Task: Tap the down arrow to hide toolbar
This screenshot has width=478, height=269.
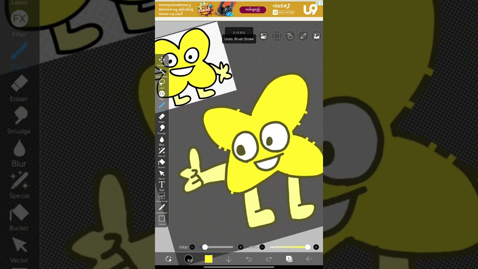Action: [229, 259]
